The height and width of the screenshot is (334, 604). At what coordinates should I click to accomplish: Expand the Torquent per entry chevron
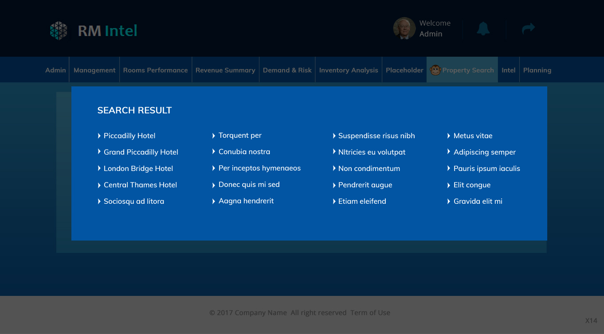click(214, 135)
